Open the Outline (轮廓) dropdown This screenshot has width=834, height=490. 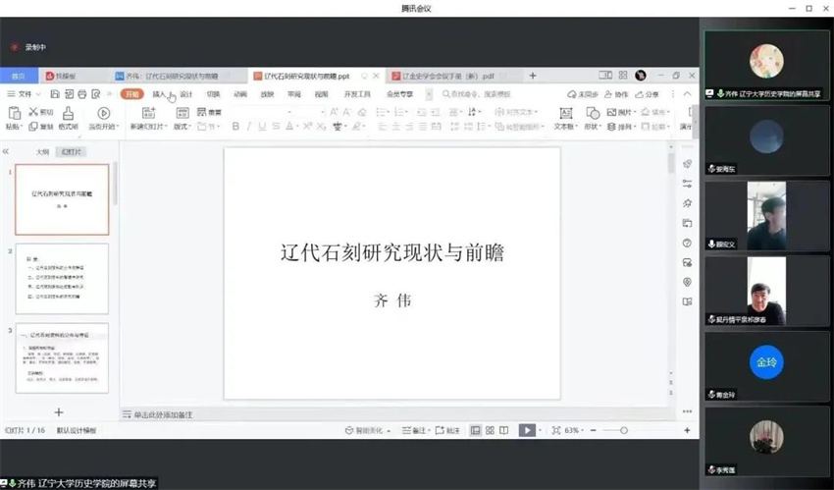click(x=655, y=127)
